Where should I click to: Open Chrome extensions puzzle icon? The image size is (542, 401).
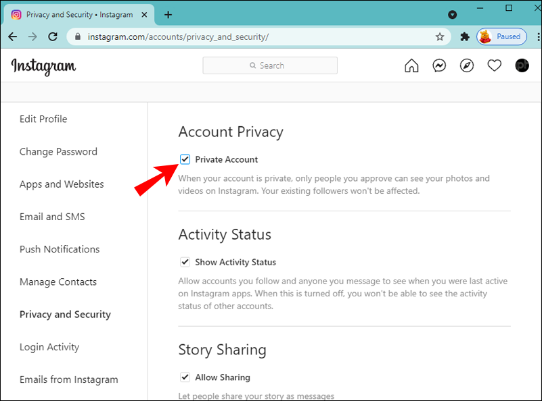(x=465, y=36)
